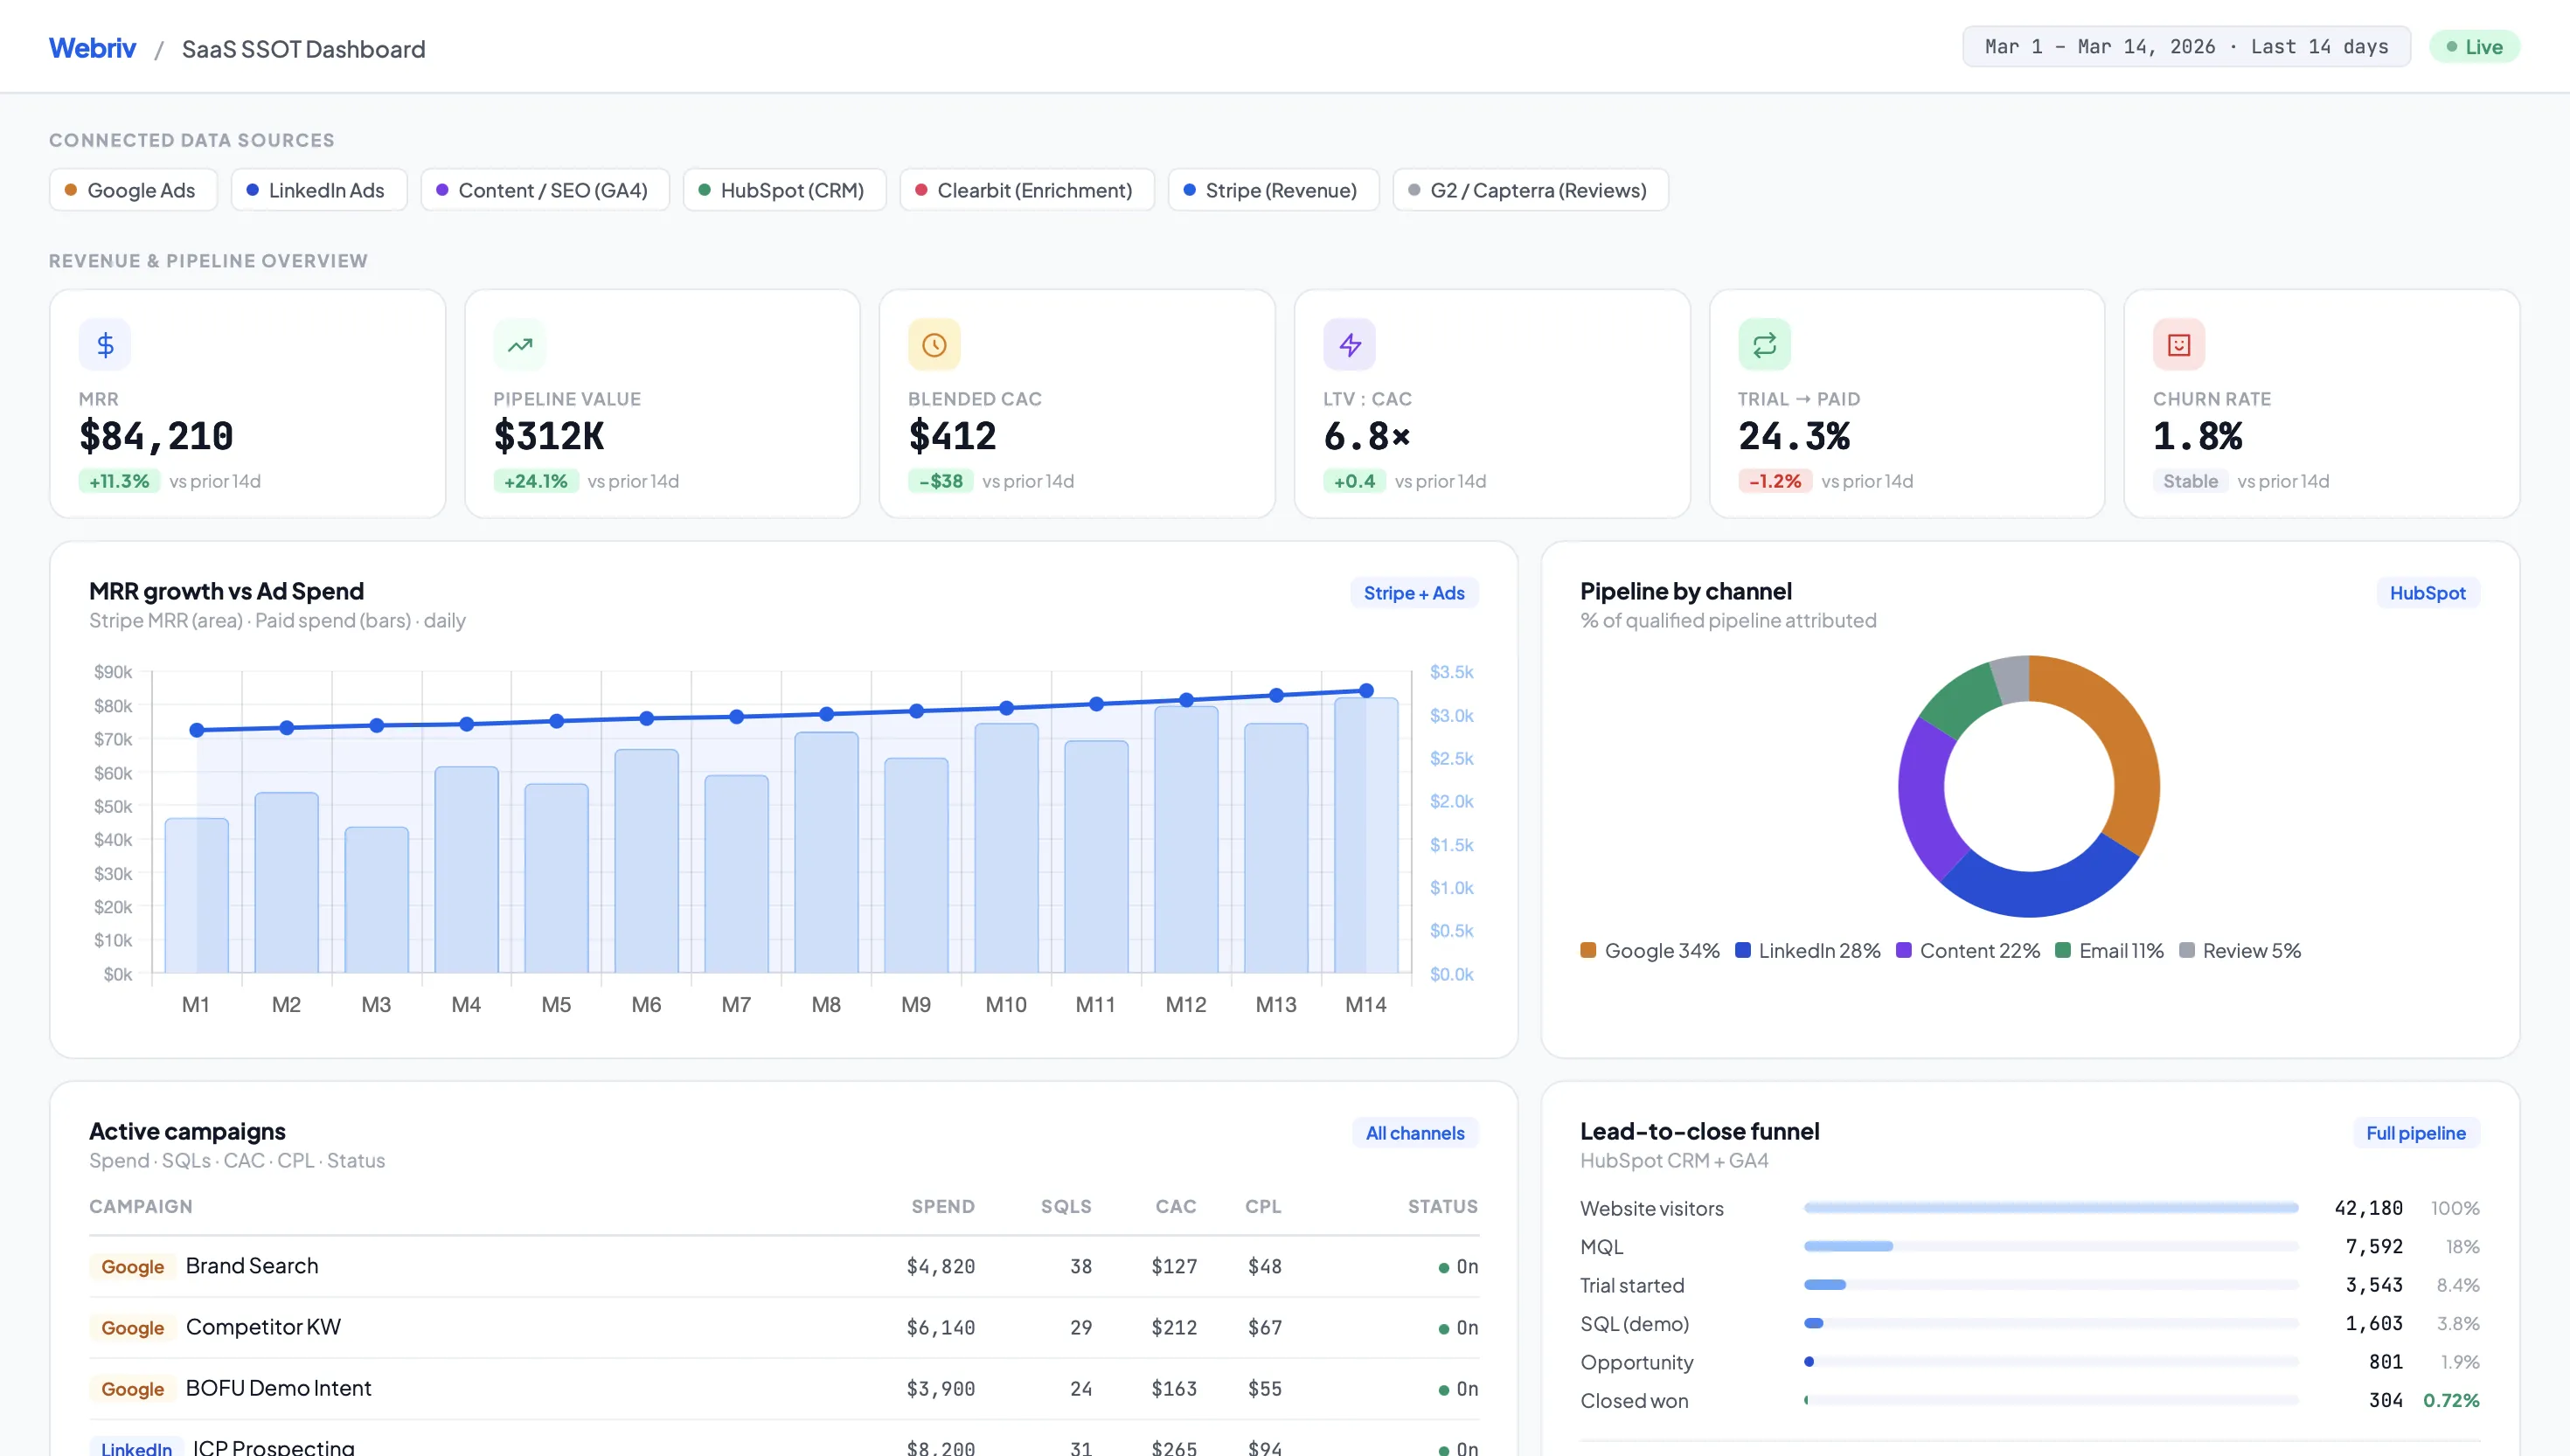Click the LTV:CAC lightning bolt icon
This screenshot has width=2570, height=1456.
[1349, 345]
